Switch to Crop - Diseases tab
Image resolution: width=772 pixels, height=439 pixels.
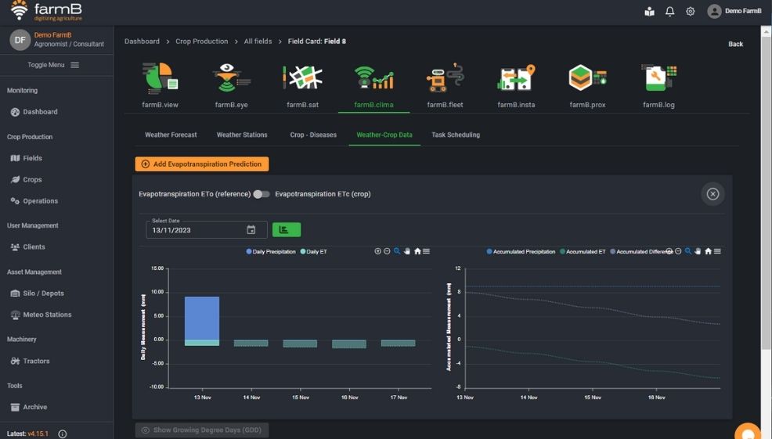313,135
